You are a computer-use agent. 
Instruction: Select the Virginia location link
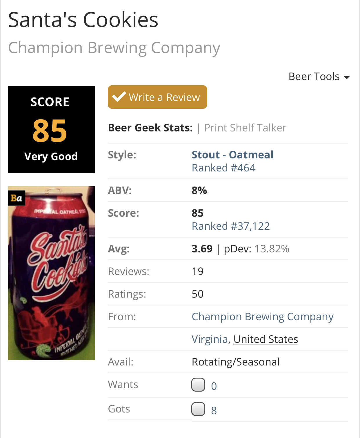[x=210, y=339]
